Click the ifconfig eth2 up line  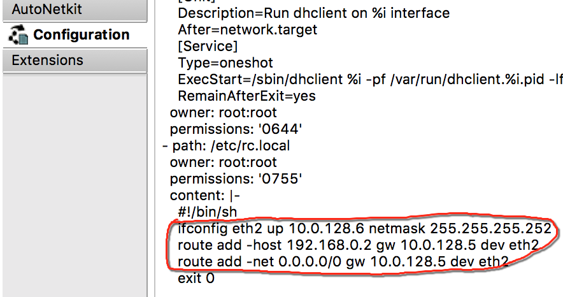tap(364, 228)
